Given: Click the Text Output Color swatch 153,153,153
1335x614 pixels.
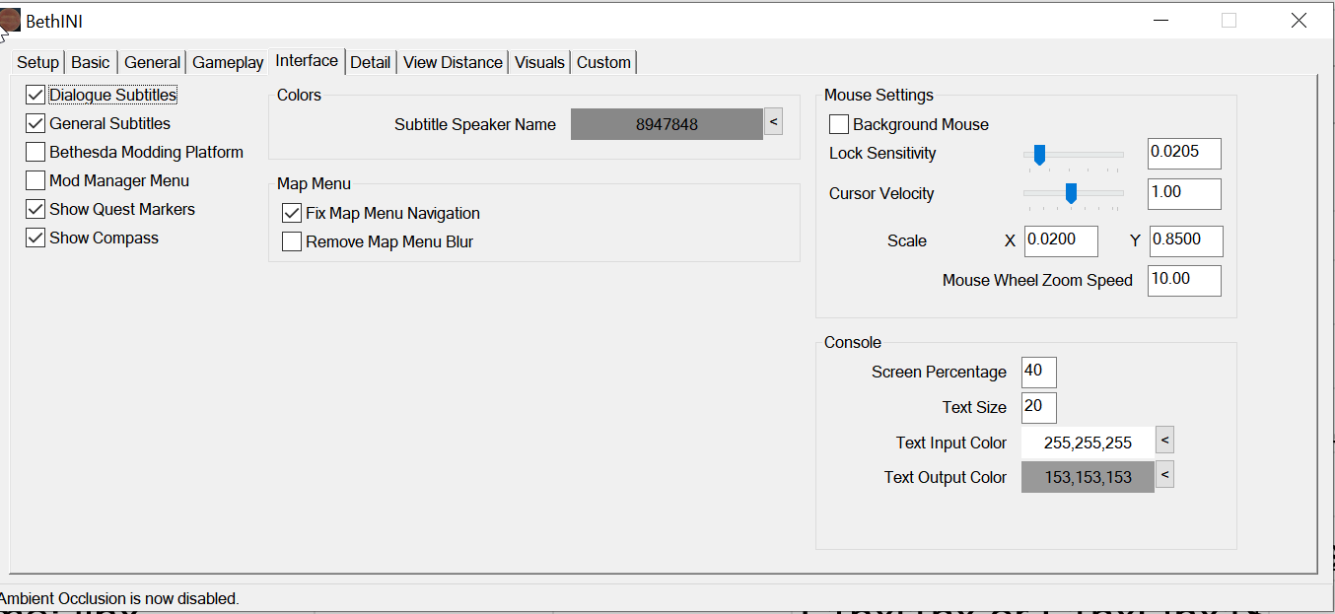Looking at the screenshot, I should (1088, 478).
